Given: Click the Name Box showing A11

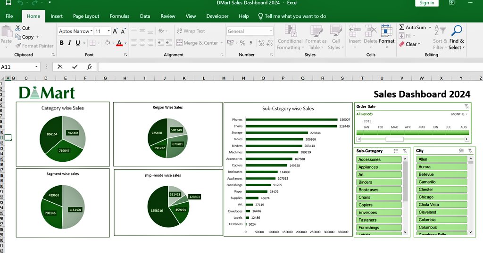Looking at the screenshot, I should coord(20,67).
